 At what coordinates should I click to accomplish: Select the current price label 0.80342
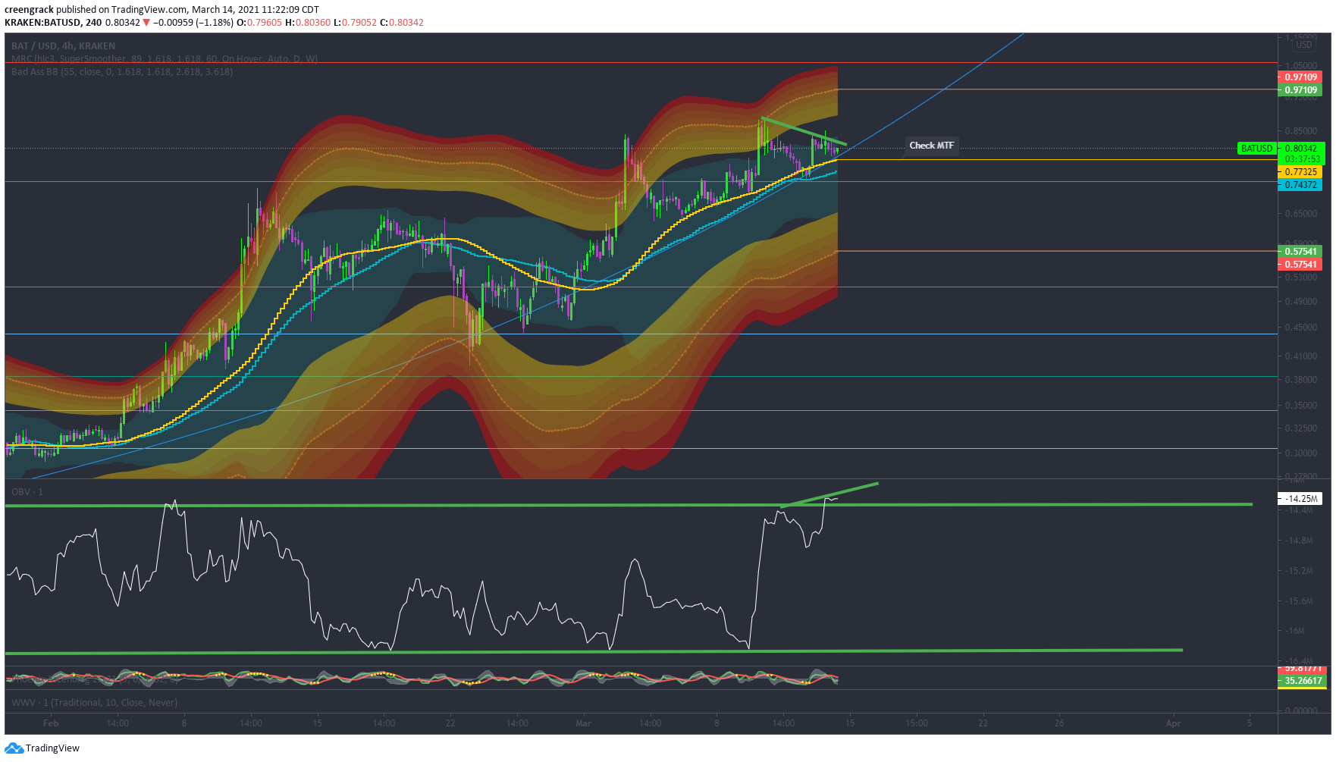[1302, 149]
